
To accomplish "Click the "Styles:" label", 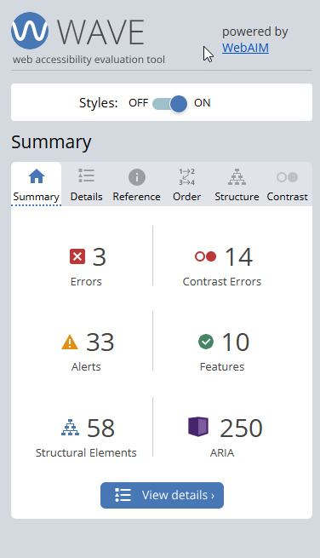I will tap(98, 103).
